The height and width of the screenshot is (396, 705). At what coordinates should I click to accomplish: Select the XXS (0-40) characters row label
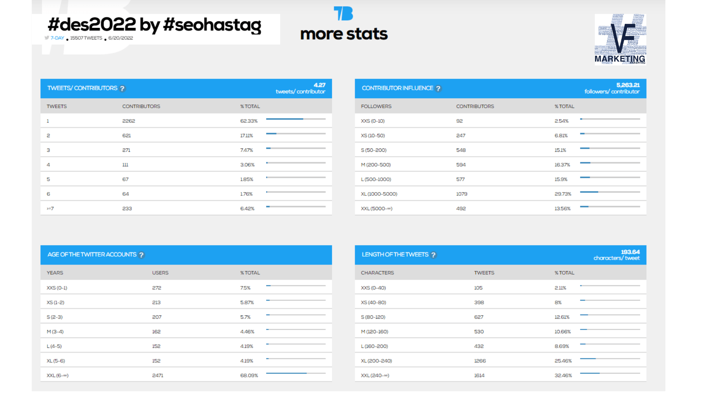[373, 288]
